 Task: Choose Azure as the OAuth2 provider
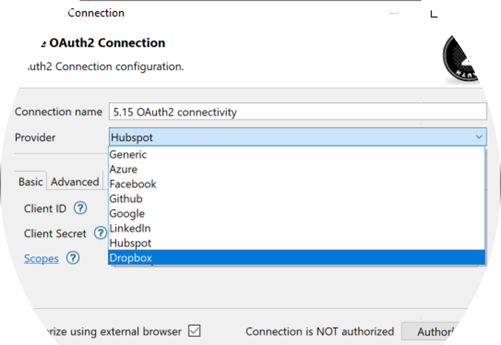124,170
